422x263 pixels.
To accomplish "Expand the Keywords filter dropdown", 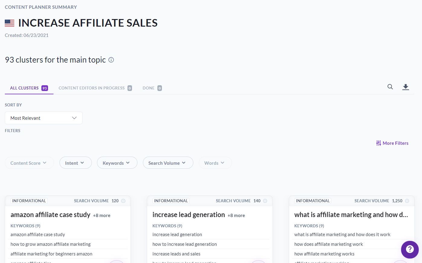I will [x=117, y=163].
